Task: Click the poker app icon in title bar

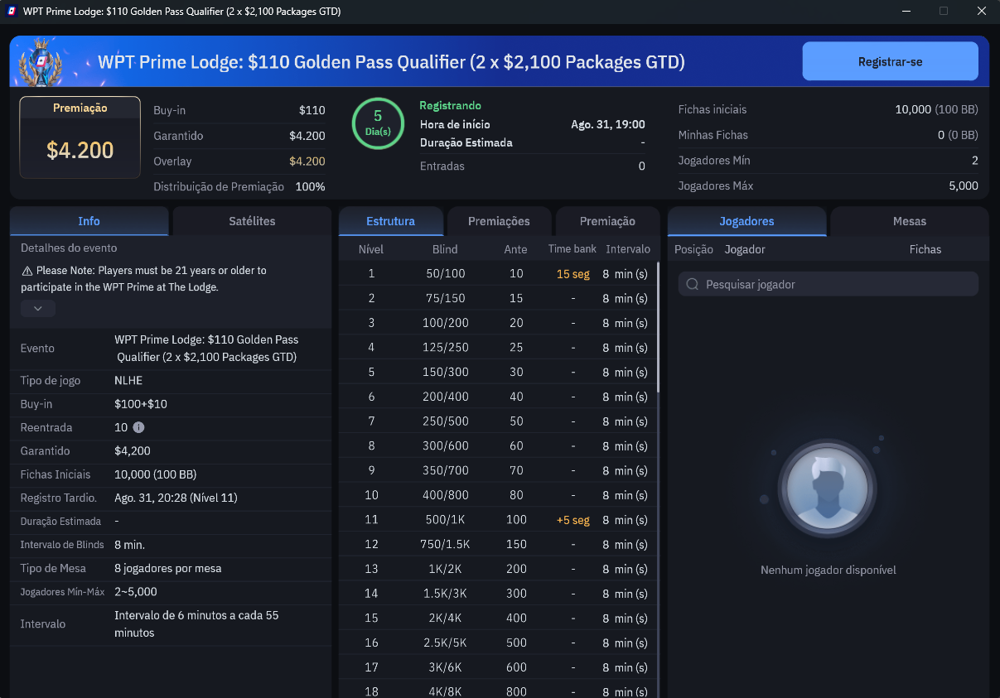Action: coord(12,12)
